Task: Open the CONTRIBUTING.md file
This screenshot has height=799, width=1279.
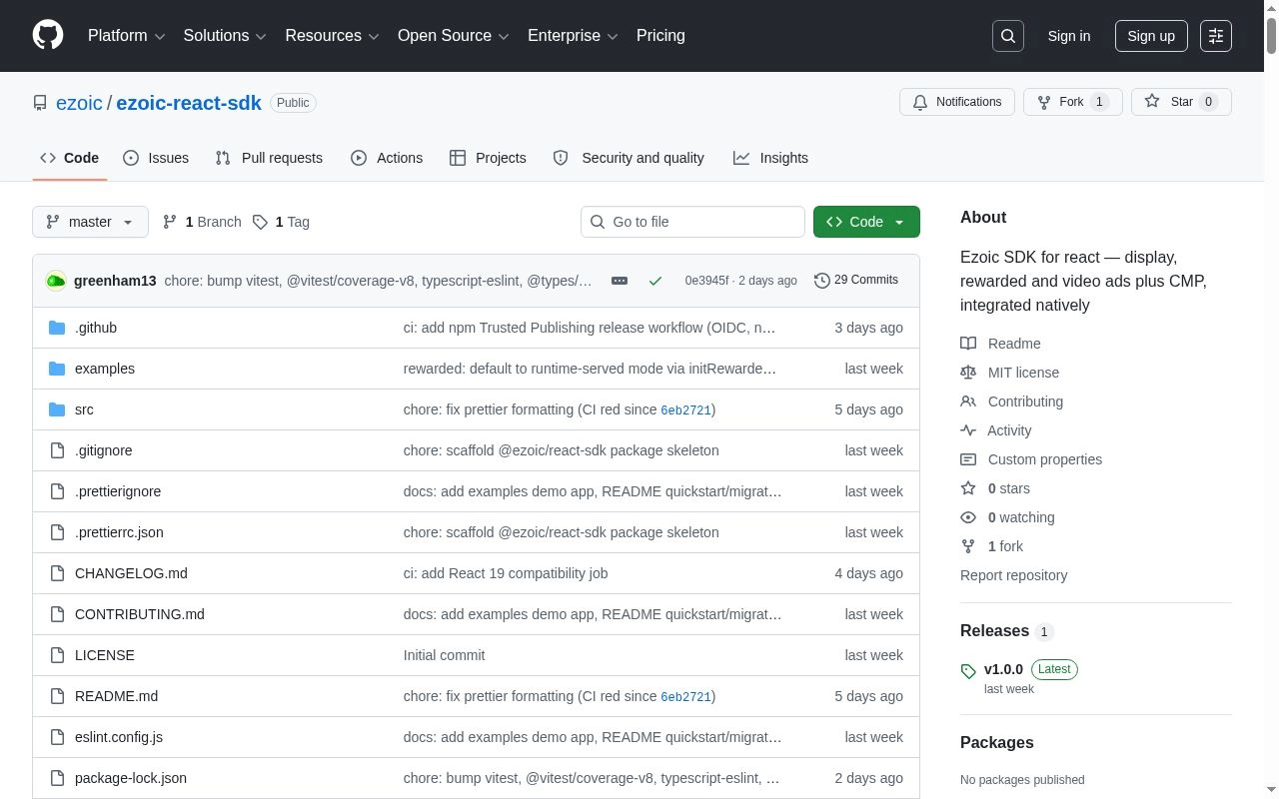Action: (140, 614)
